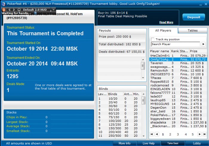Screen dimensions: 209x146
Task: Select player tHeClaImEr1 row
Action: tap(178, 56)
